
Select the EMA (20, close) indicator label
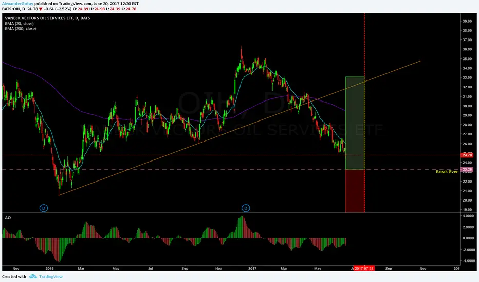coord(19,24)
